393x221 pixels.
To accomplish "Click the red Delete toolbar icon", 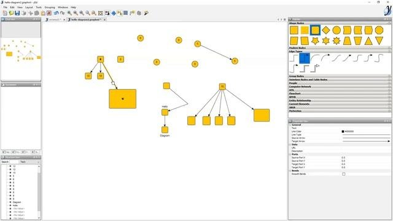I will [49, 13].
